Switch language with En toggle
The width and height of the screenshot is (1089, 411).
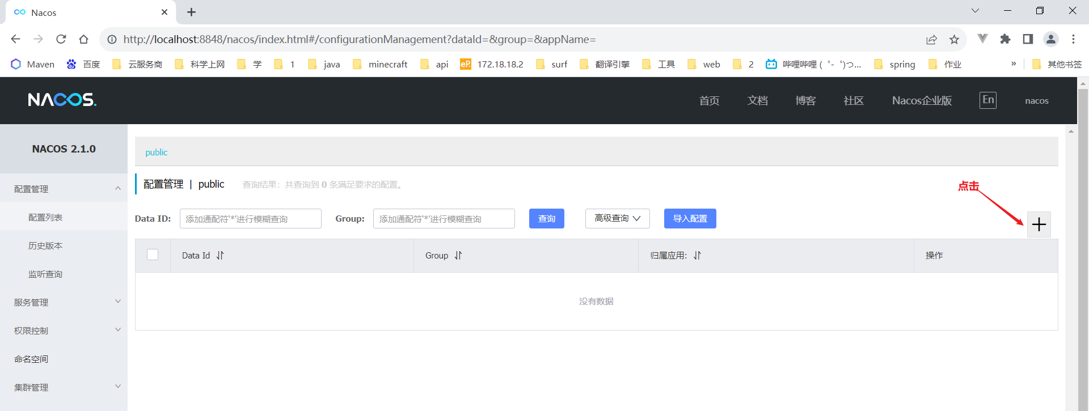tap(988, 100)
